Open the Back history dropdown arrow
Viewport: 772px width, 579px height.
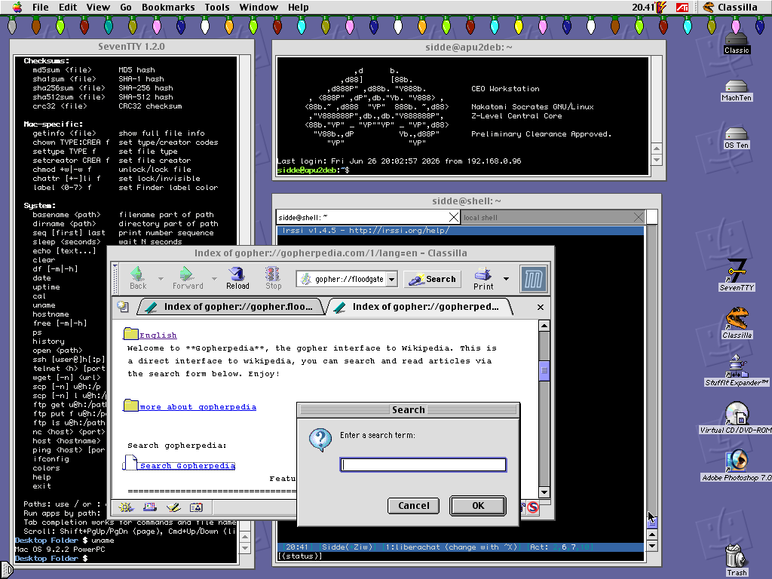[x=161, y=279]
